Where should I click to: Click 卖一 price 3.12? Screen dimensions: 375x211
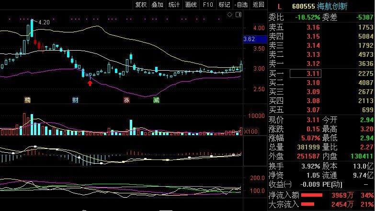(313, 63)
